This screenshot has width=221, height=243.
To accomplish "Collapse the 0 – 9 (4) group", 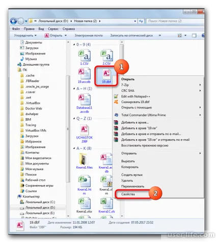I will coord(74,44).
